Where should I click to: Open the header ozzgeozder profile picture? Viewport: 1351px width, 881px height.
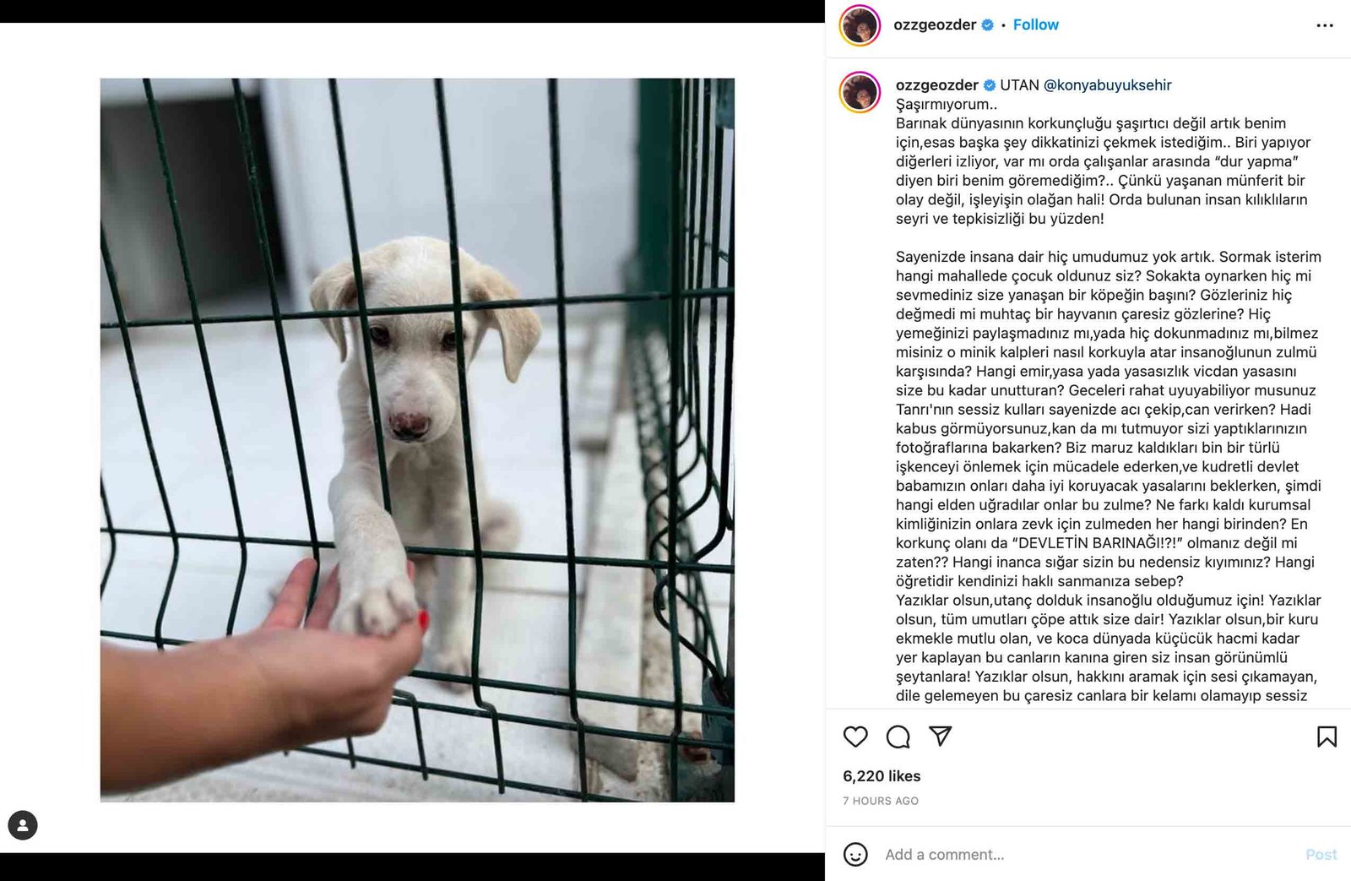(860, 25)
